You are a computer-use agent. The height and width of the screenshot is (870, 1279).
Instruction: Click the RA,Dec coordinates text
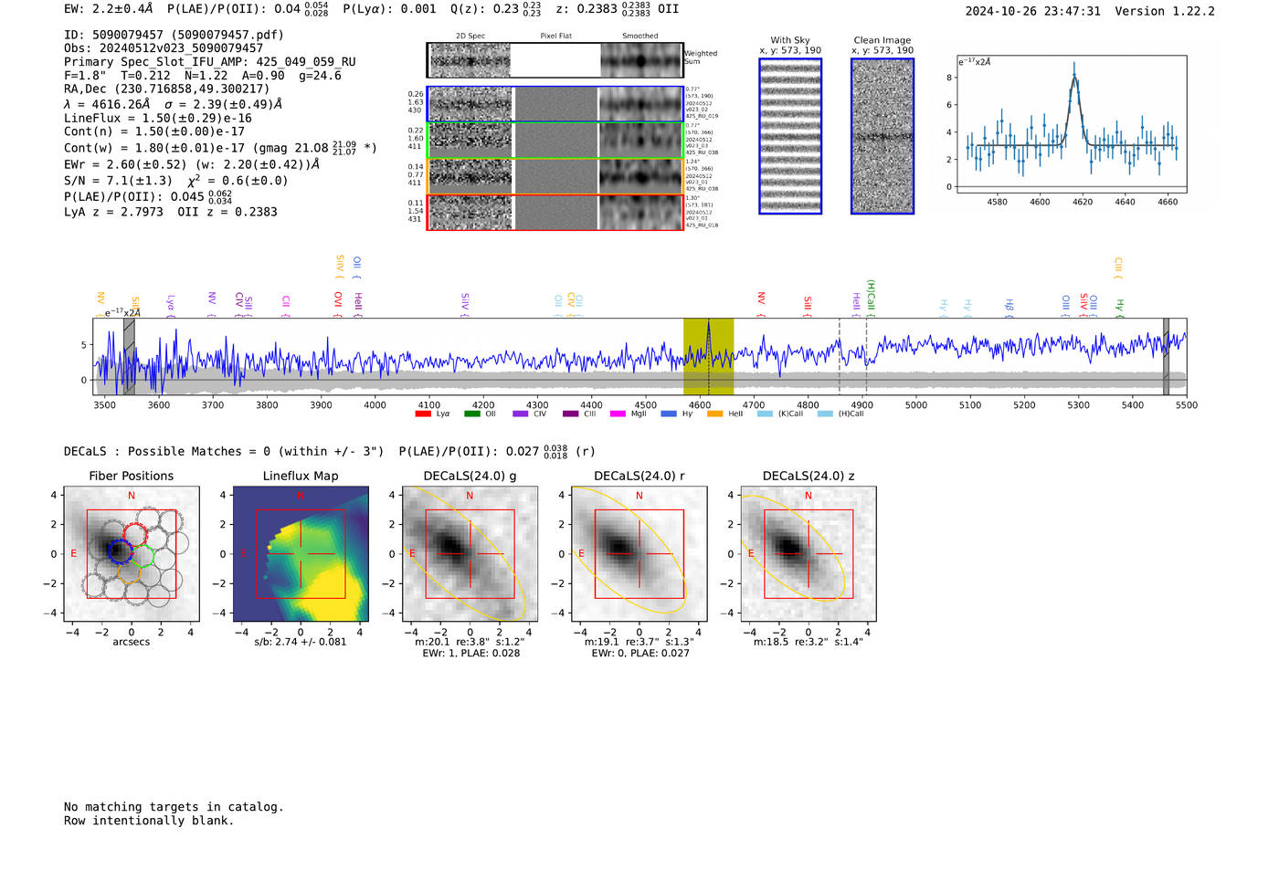(167, 89)
